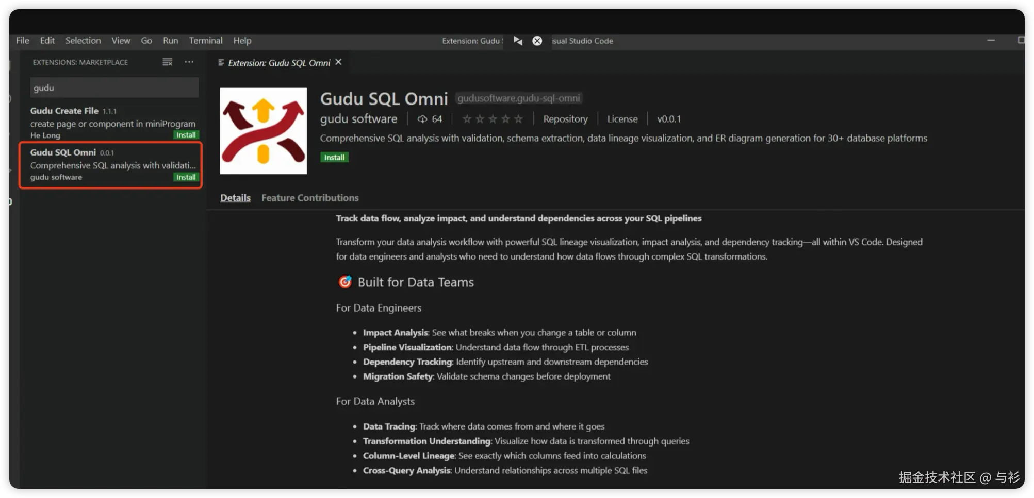
Task: Click the target emoji beside Built for Data Teams
Action: [x=344, y=282]
